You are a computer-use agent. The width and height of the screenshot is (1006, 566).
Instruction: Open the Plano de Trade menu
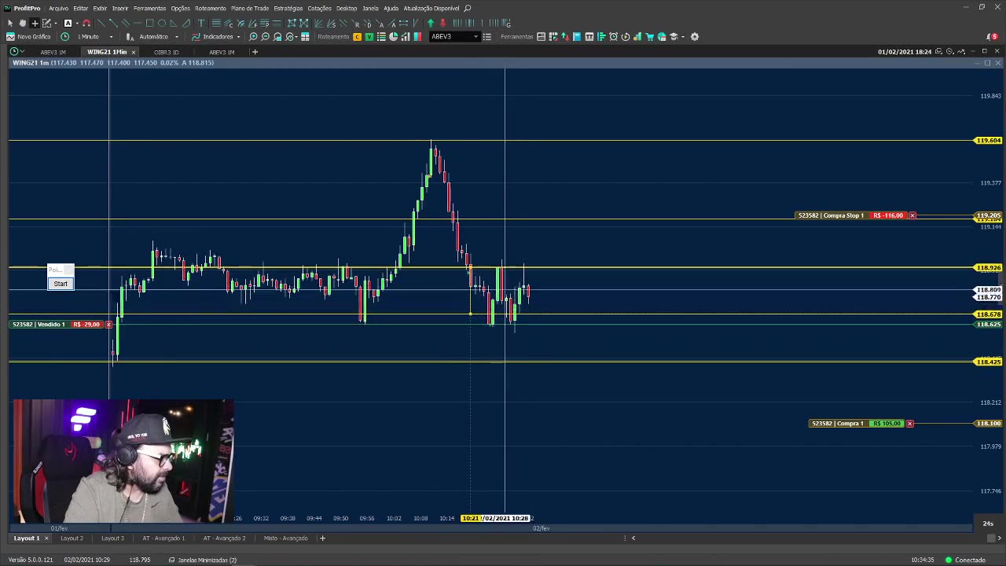tap(250, 9)
